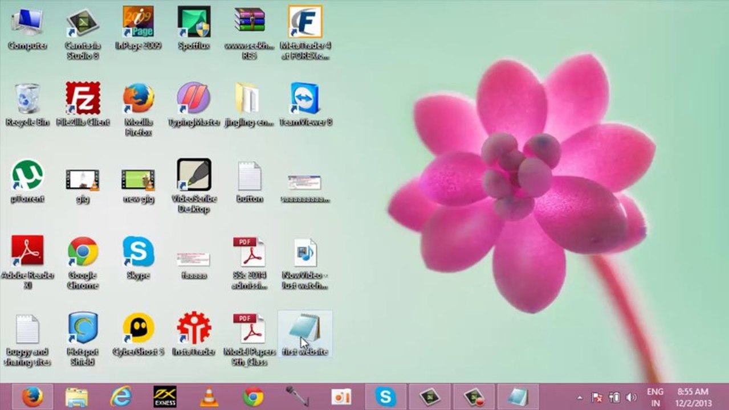The width and height of the screenshot is (729, 410).
Task: Launch InstaTrader desktop shortcut
Action: coord(194,334)
